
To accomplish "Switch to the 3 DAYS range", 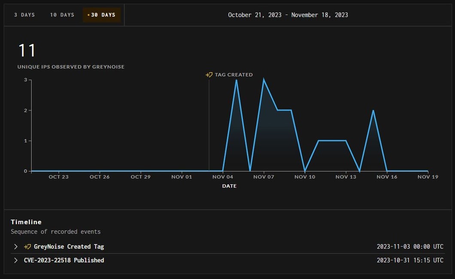I will 24,15.
